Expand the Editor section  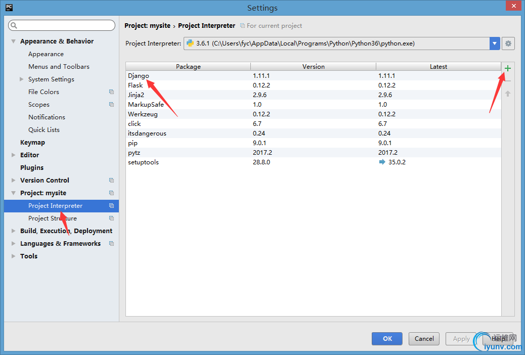point(13,155)
